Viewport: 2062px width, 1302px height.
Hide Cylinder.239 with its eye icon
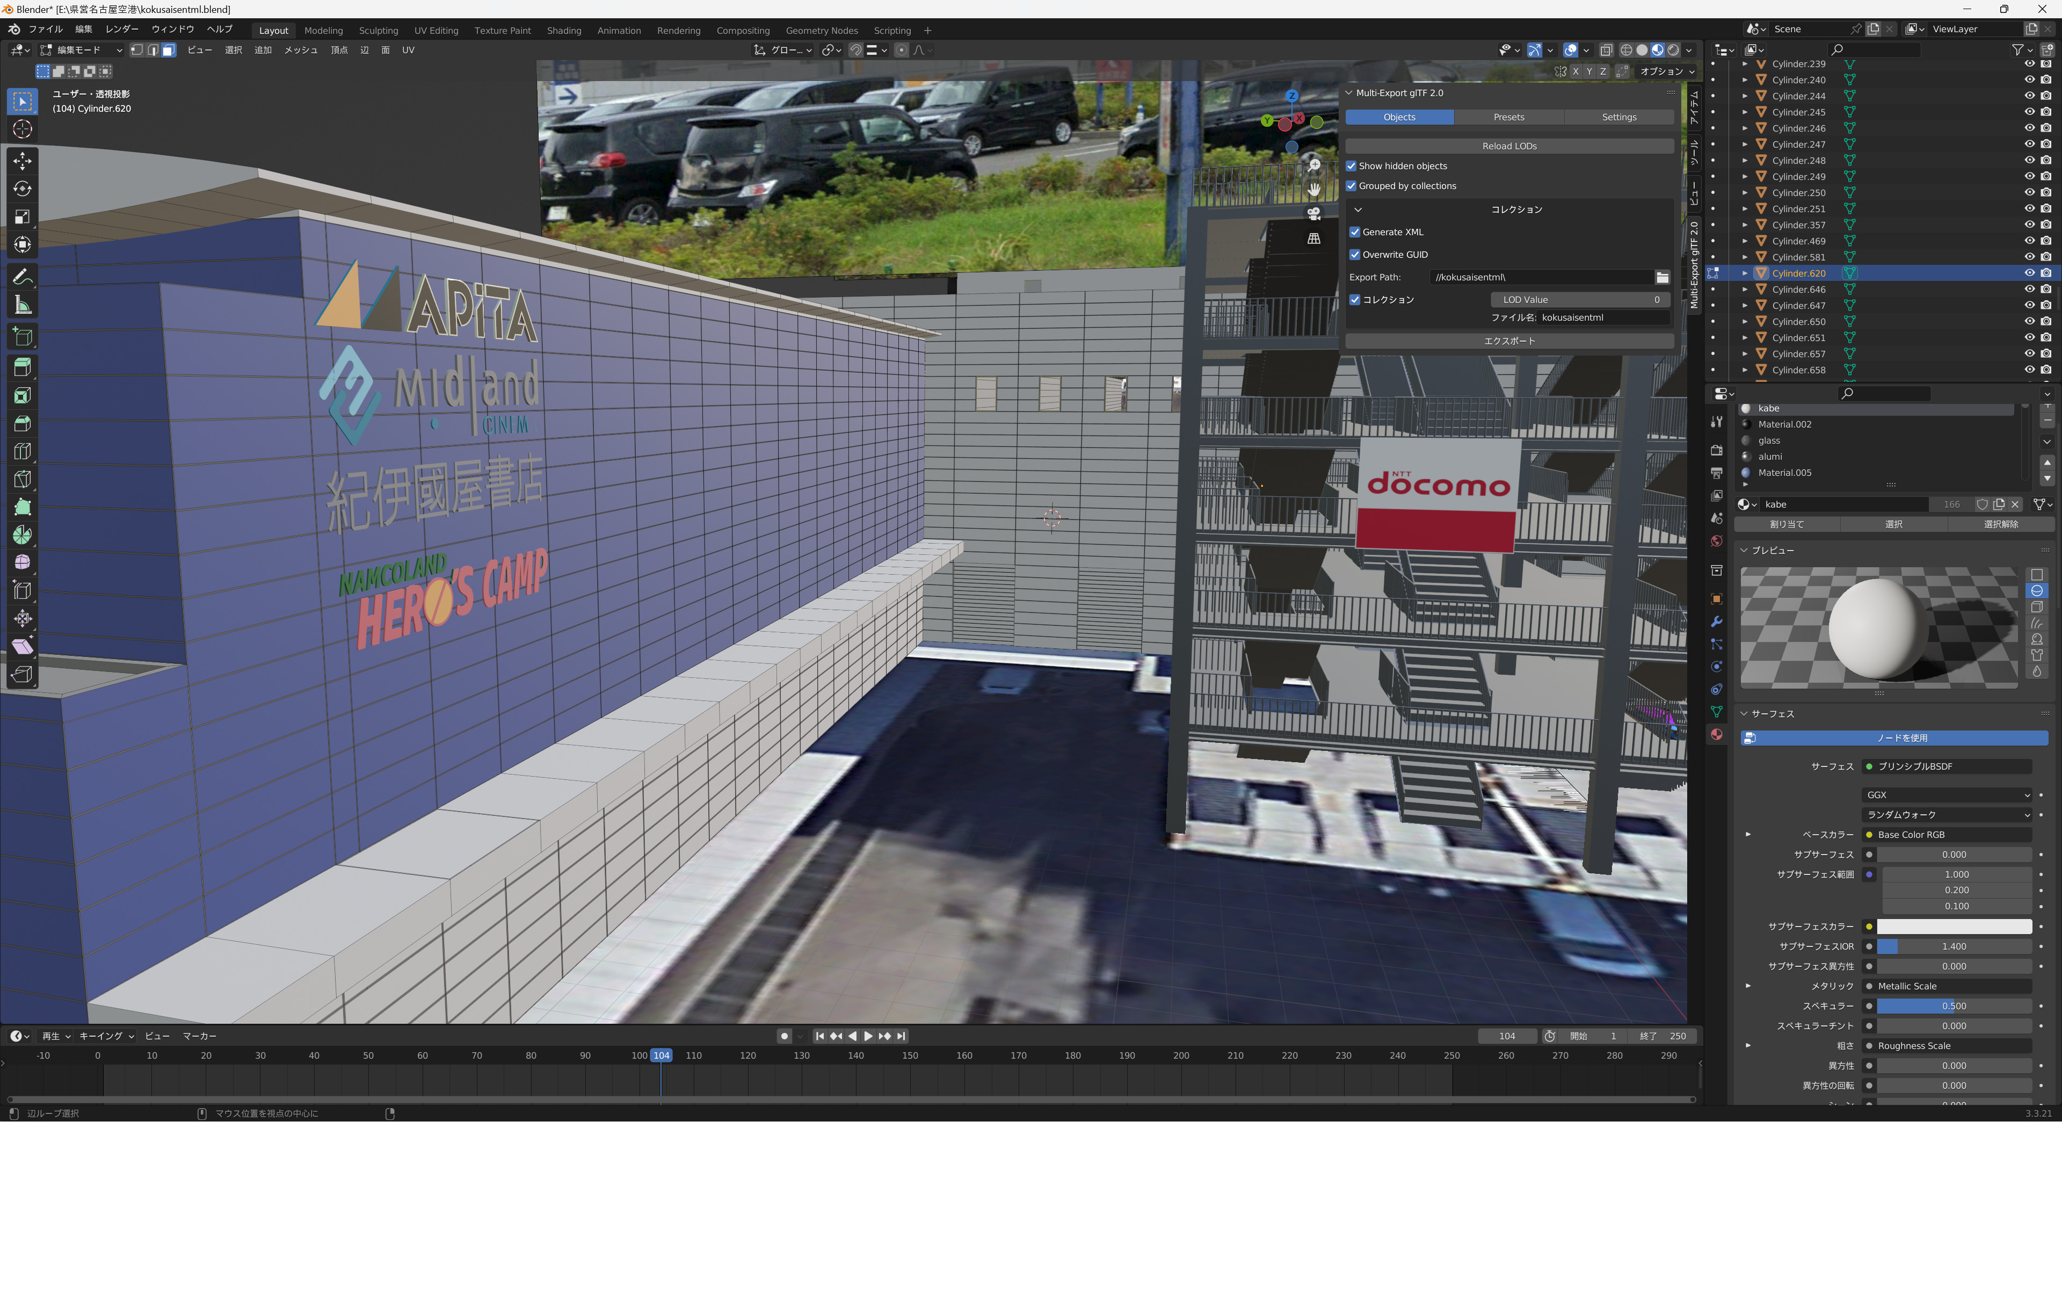coord(2029,64)
